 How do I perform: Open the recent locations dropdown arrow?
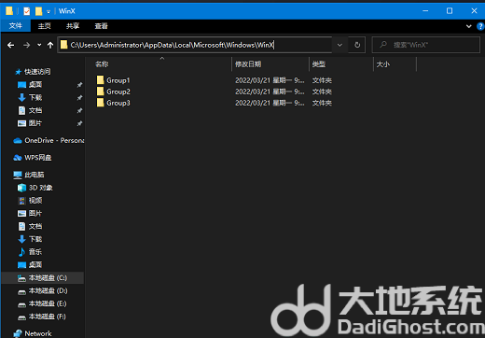click(39, 45)
